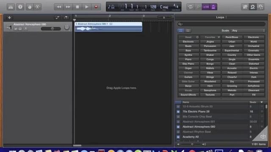Click 70s Electric Piano 28 loop icon
The height and width of the screenshot is (152, 271).
(x=178, y=111)
